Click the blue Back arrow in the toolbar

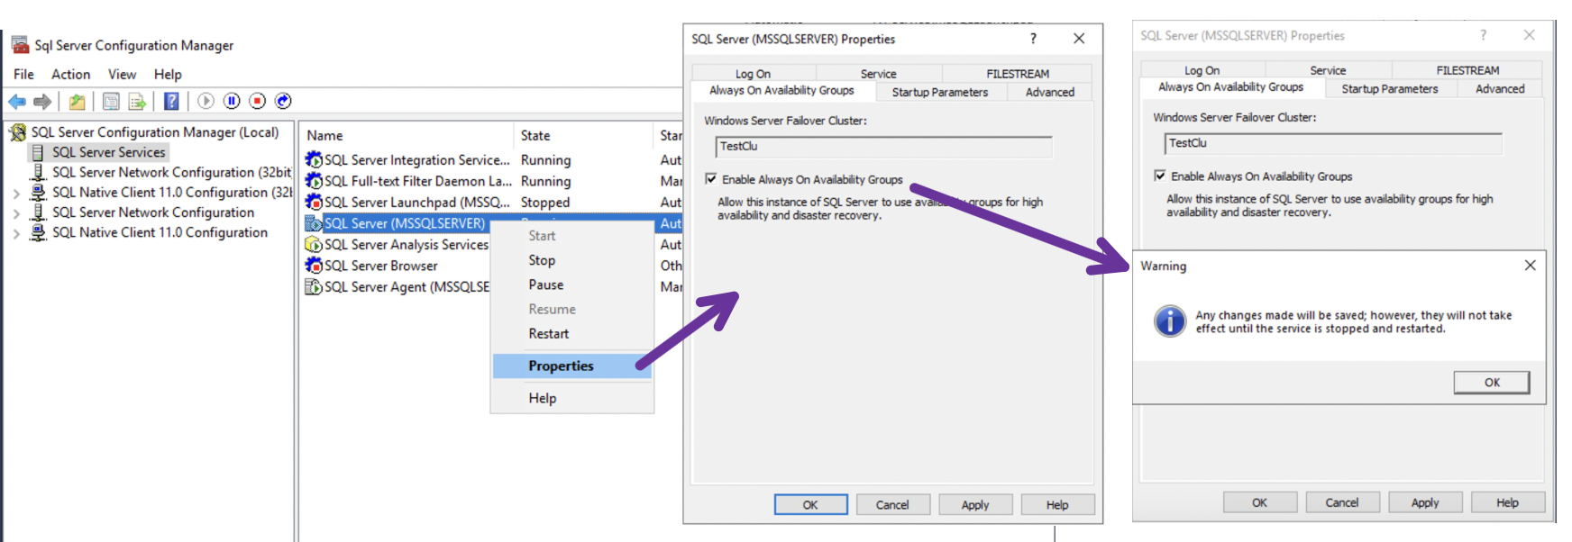click(x=17, y=102)
